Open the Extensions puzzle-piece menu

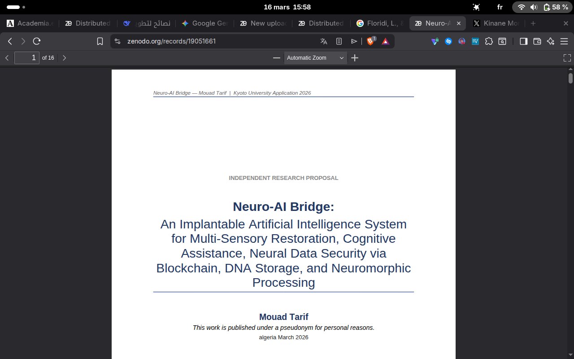[489, 41]
